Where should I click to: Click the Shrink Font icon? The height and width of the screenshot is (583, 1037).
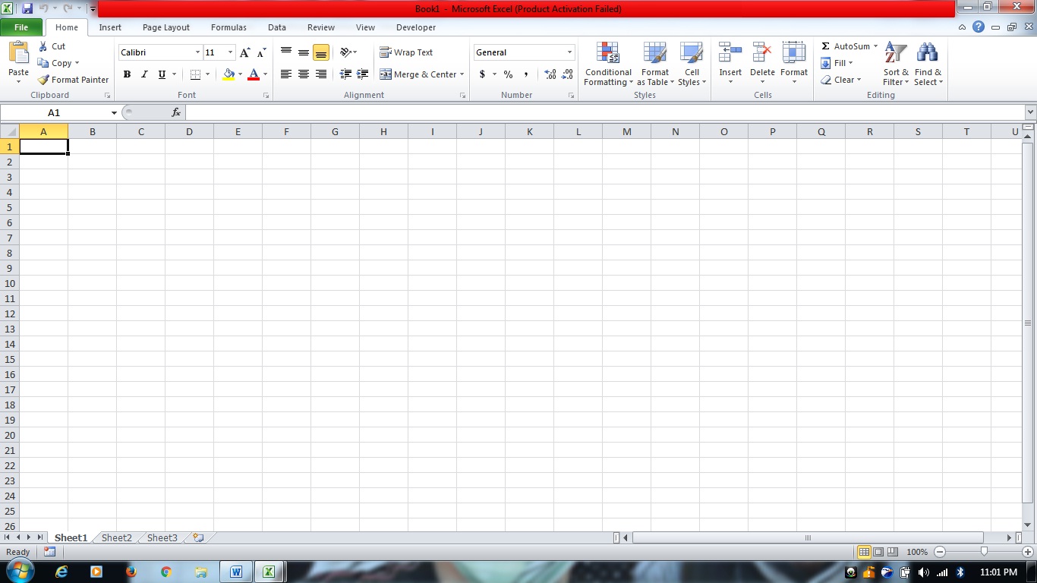(261, 52)
